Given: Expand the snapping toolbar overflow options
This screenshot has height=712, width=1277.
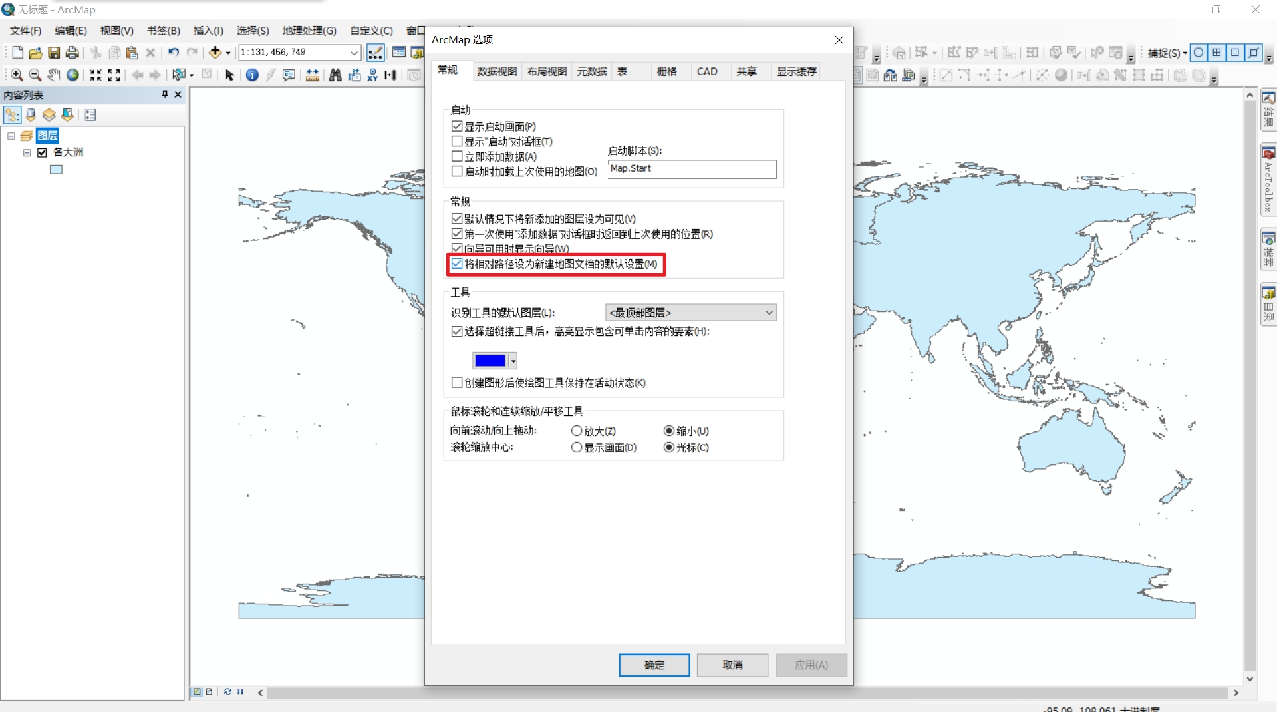Looking at the screenshot, I should click(x=1269, y=58).
